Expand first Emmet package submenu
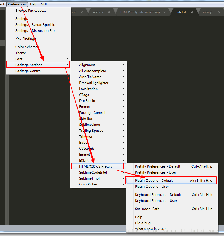The image size is (224, 236). (98, 107)
